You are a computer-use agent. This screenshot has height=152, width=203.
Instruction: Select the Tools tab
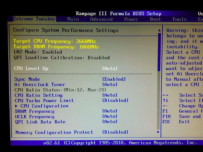click(179, 19)
